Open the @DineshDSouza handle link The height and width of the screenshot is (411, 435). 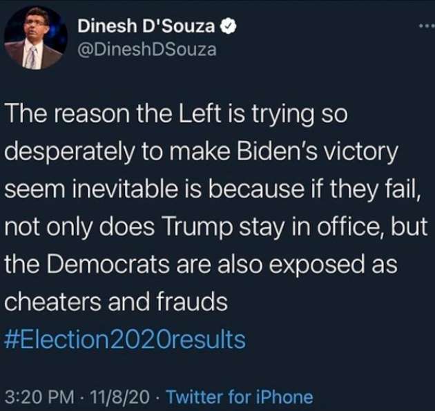(147, 50)
